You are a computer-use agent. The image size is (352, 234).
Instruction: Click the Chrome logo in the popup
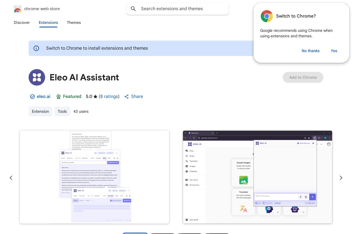(267, 16)
